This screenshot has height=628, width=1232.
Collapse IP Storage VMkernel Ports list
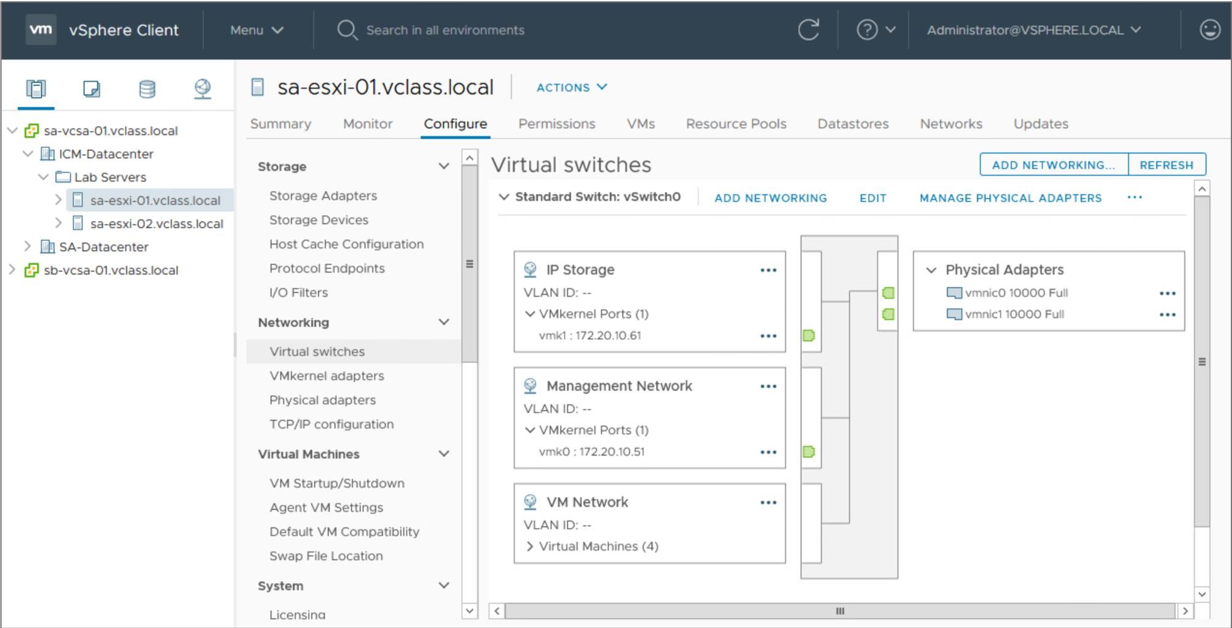pos(530,314)
